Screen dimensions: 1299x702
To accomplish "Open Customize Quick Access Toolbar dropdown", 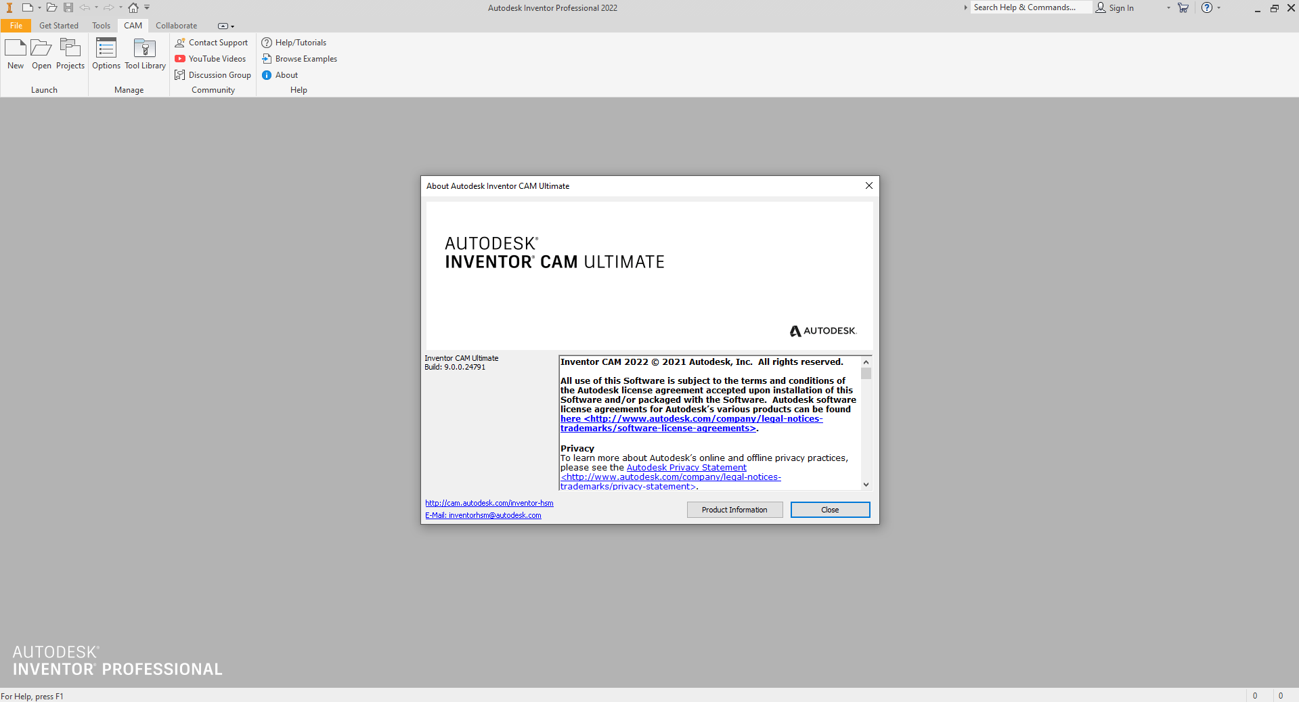I will [x=147, y=7].
